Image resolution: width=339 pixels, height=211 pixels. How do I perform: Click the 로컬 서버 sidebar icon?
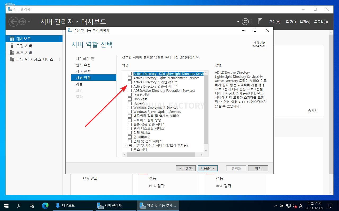tap(12, 46)
